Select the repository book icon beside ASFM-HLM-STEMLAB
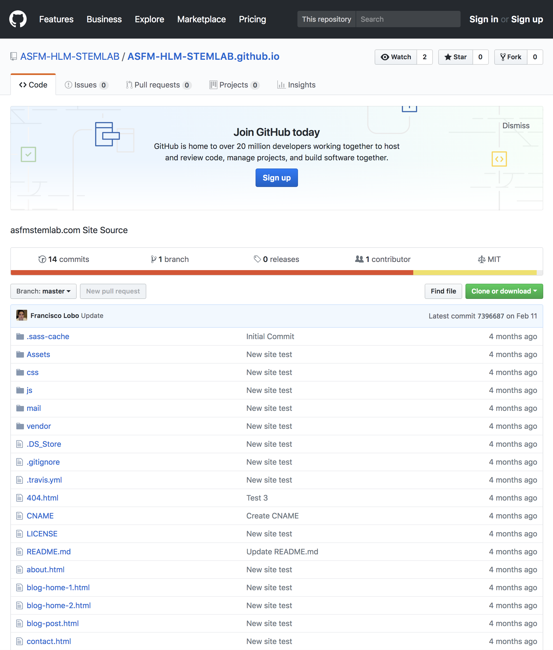 (x=14, y=56)
